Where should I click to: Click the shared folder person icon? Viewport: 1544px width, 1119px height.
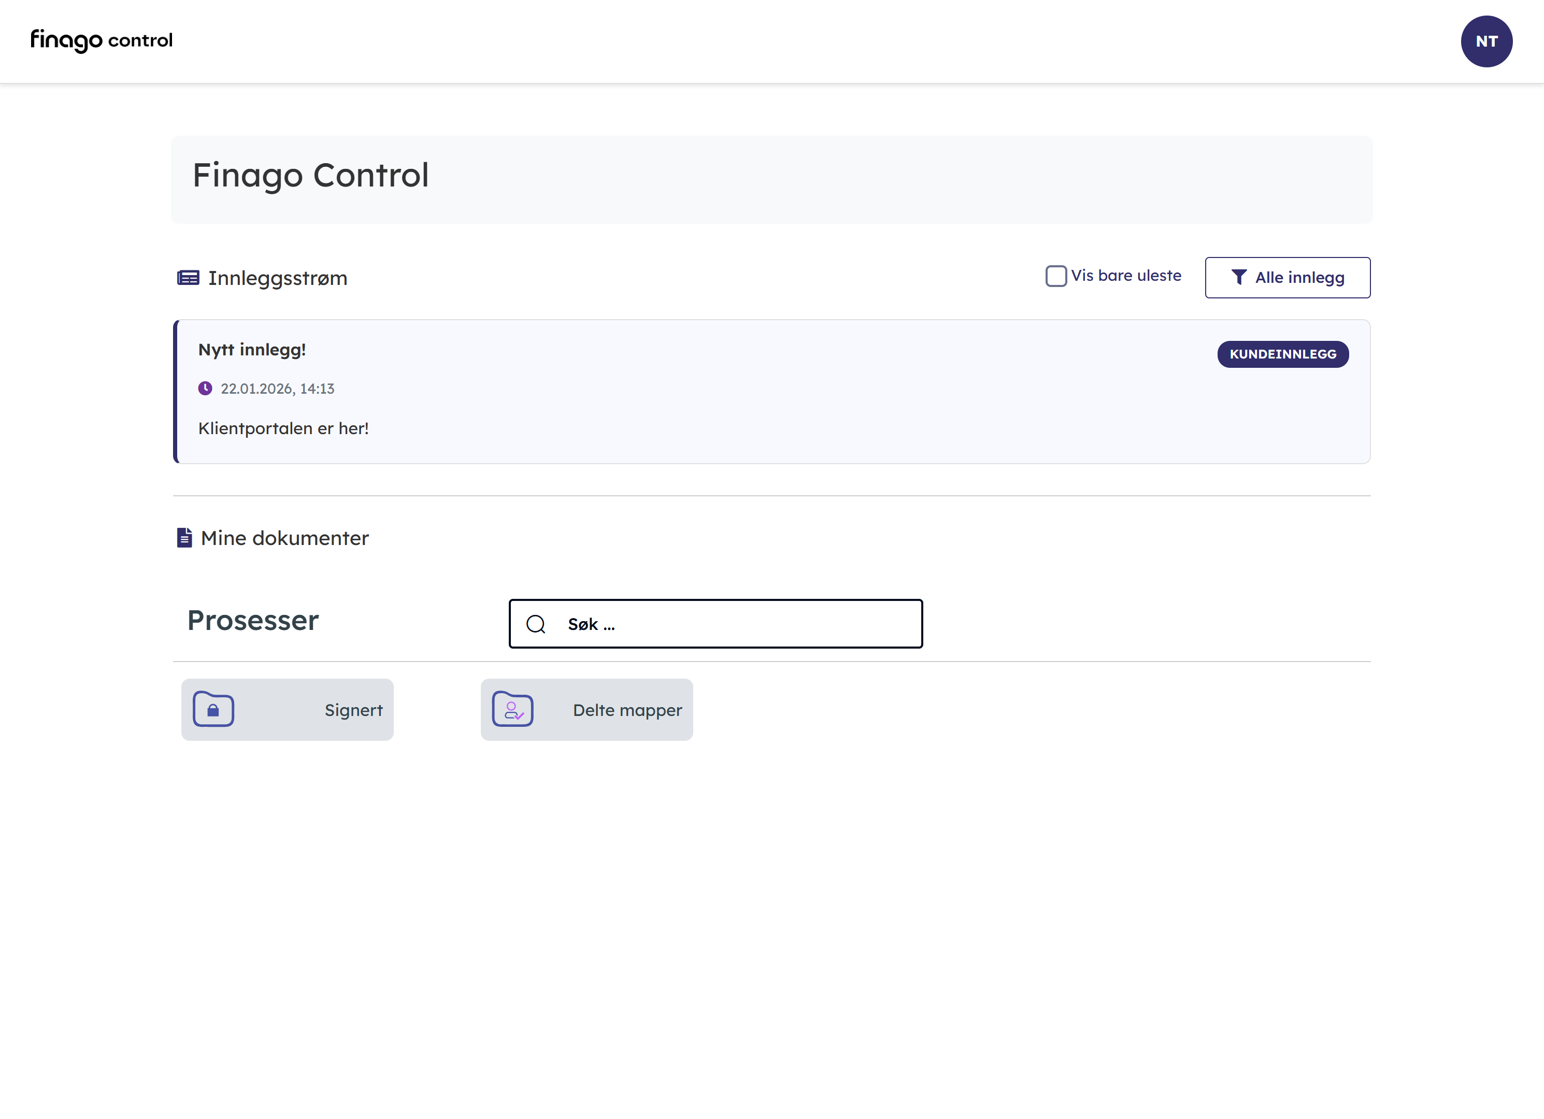tap(512, 709)
